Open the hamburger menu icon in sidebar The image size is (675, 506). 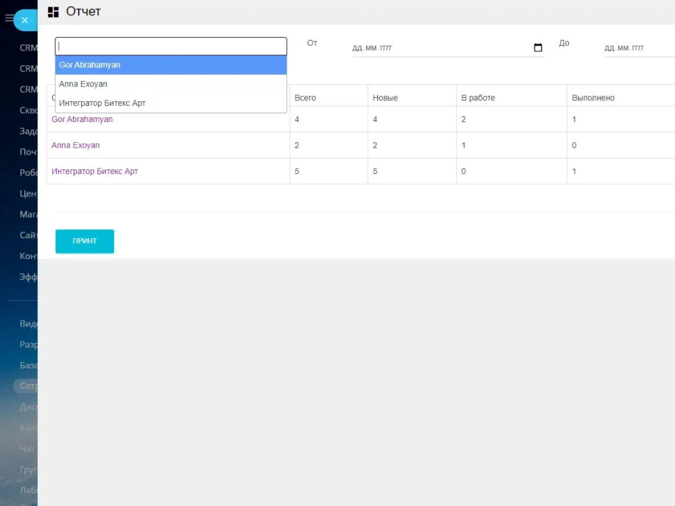(x=9, y=18)
